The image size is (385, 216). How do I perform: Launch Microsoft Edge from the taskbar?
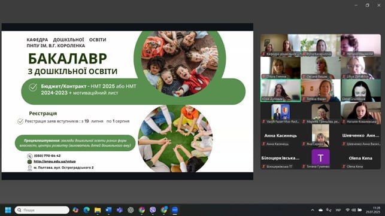click(86, 210)
